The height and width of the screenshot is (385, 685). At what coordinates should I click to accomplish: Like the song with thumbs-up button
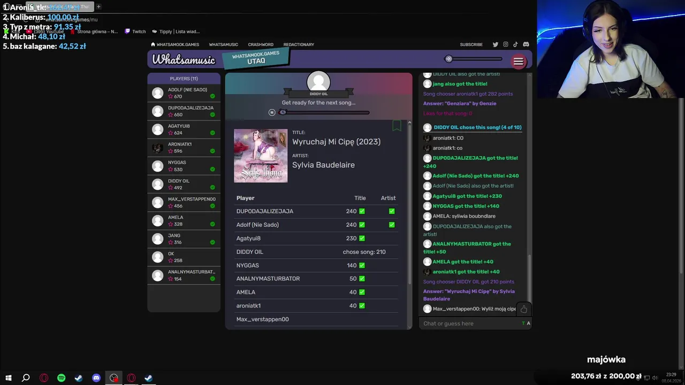click(523, 309)
